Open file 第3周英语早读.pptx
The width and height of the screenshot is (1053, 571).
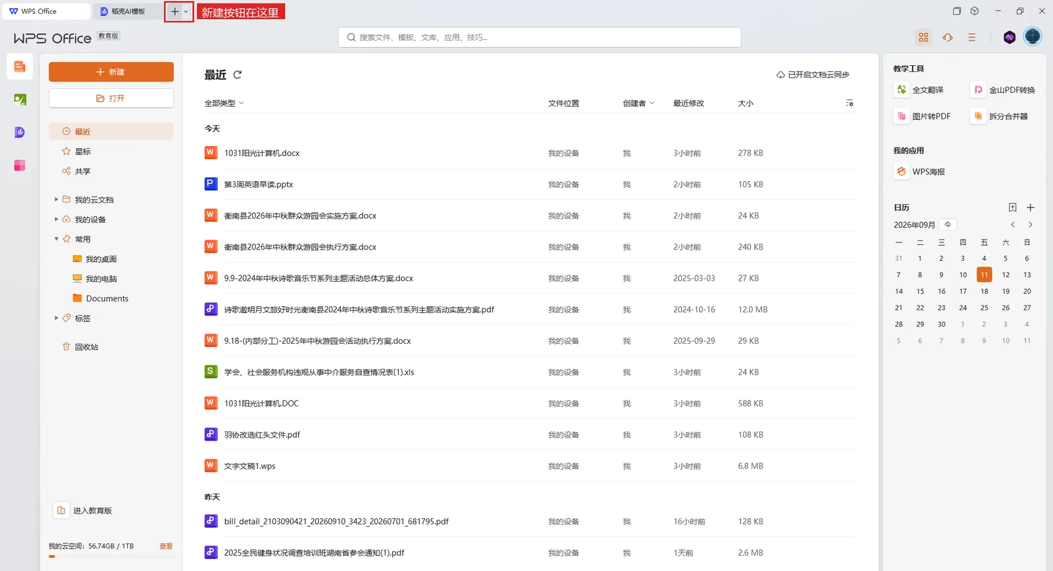(x=259, y=184)
